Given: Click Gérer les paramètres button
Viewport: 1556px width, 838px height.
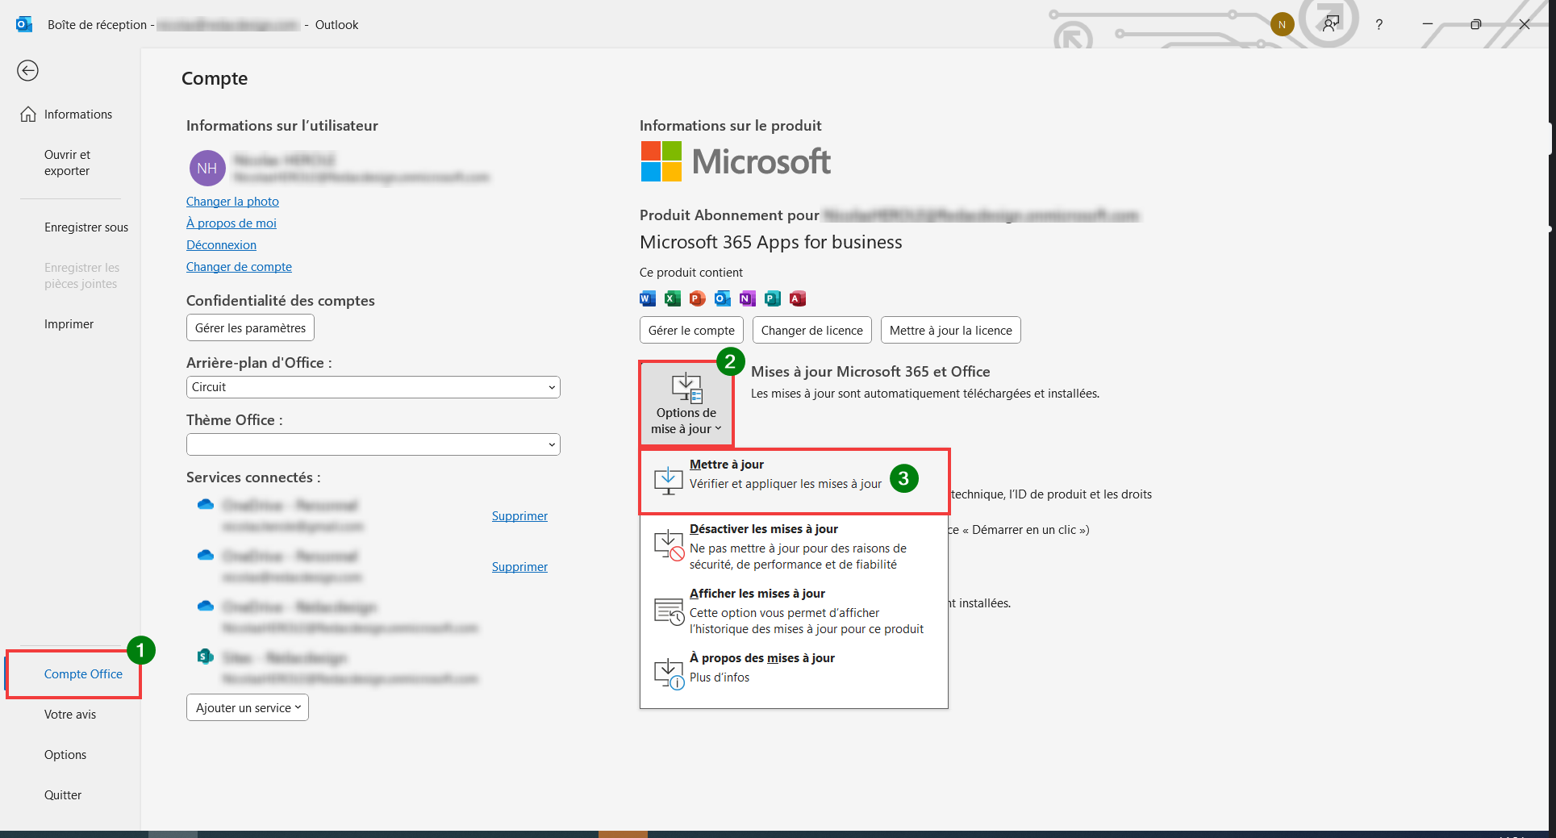Looking at the screenshot, I should (x=250, y=328).
